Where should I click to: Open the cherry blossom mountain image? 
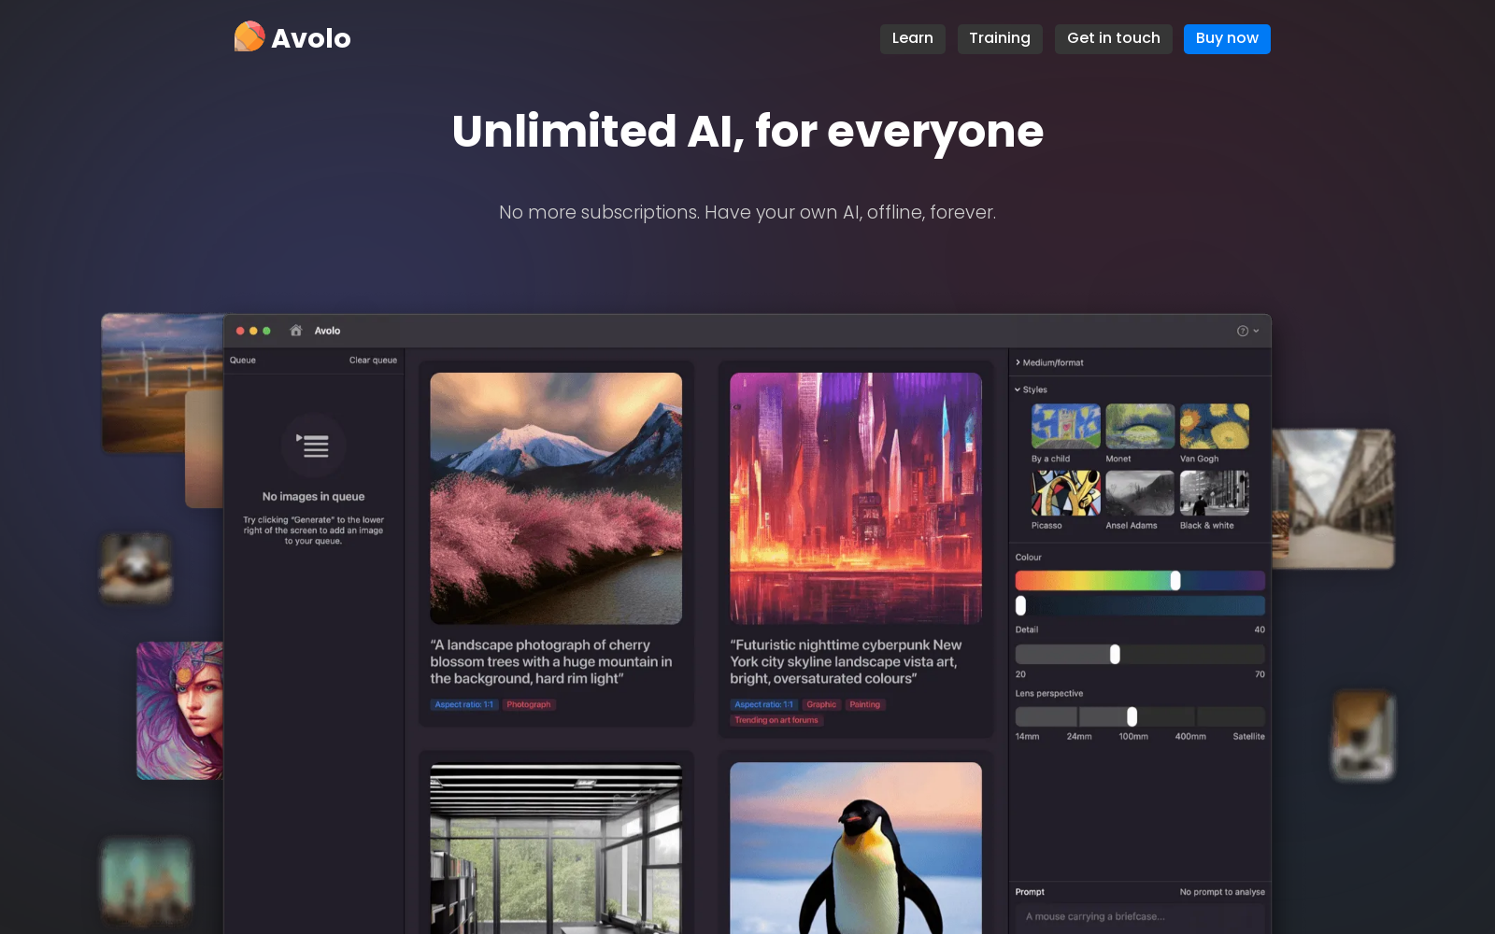[556, 499]
